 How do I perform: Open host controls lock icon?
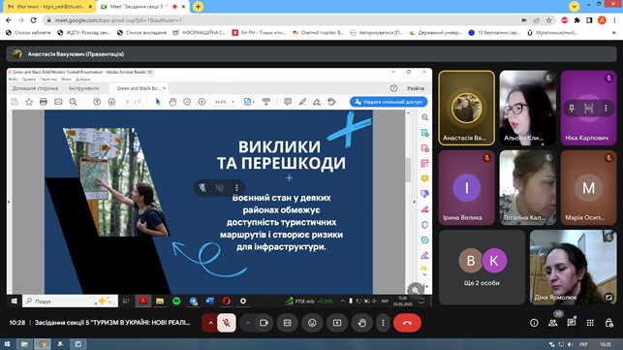coord(608,323)
